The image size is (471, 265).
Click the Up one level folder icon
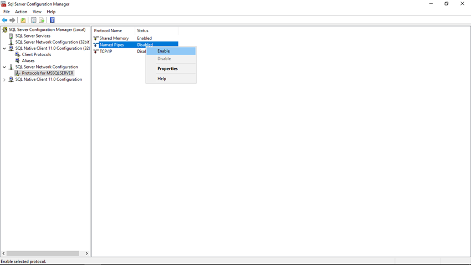coord(23,20)
